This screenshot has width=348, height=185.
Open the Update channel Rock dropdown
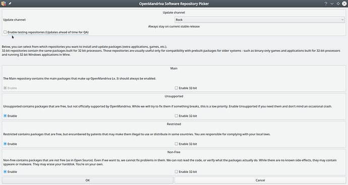point(260,20)
